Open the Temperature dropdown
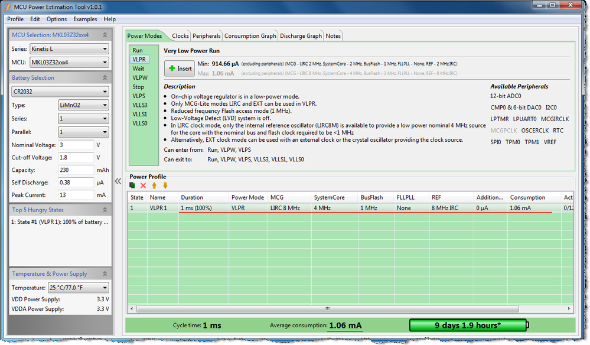This screenshot has width=590, height=345. tap(79, 288)
